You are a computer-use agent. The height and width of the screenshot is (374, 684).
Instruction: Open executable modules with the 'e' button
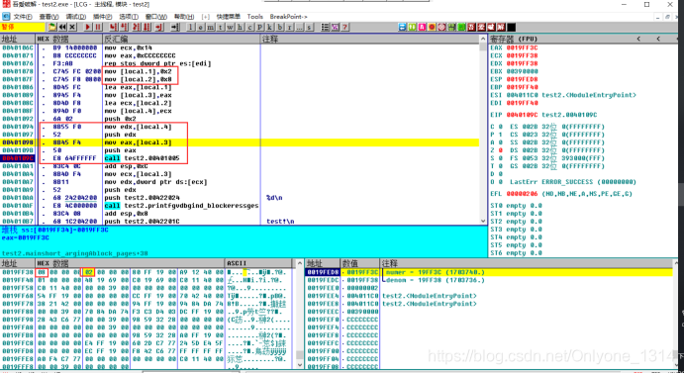[x=201, y=27]
